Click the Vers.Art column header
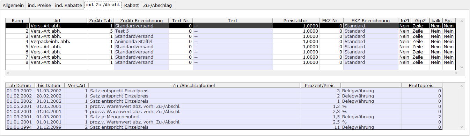Screen dimensions: 470x136 tap(77, 85)
